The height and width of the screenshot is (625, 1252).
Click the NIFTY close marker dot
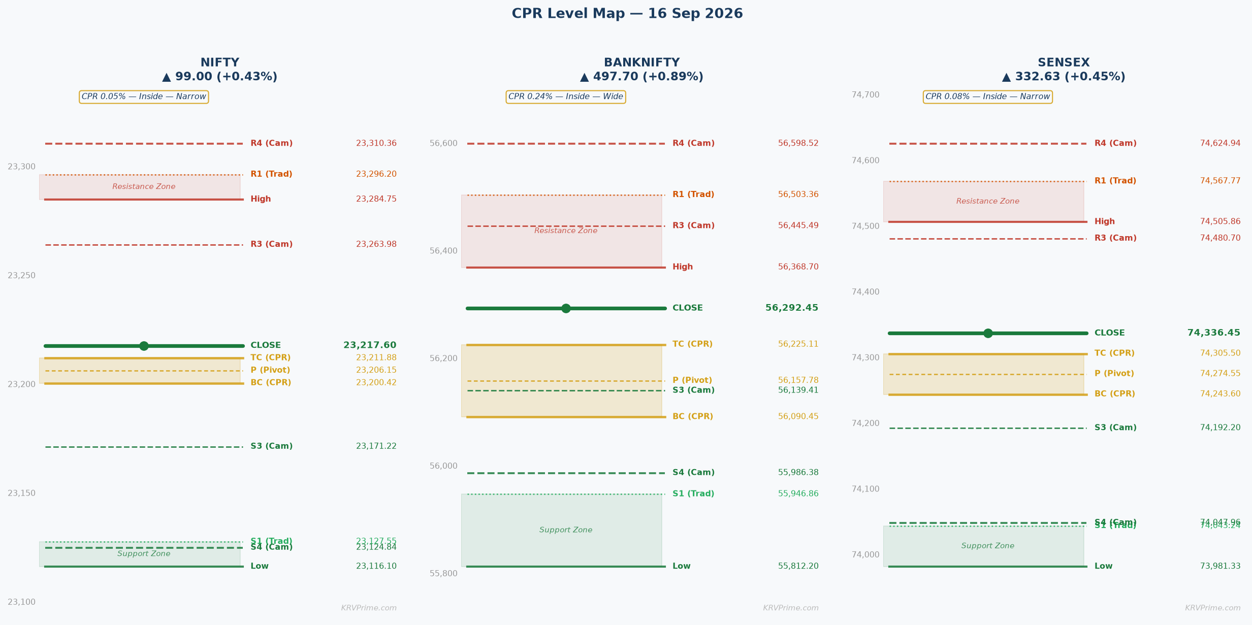tap(144, 346)
